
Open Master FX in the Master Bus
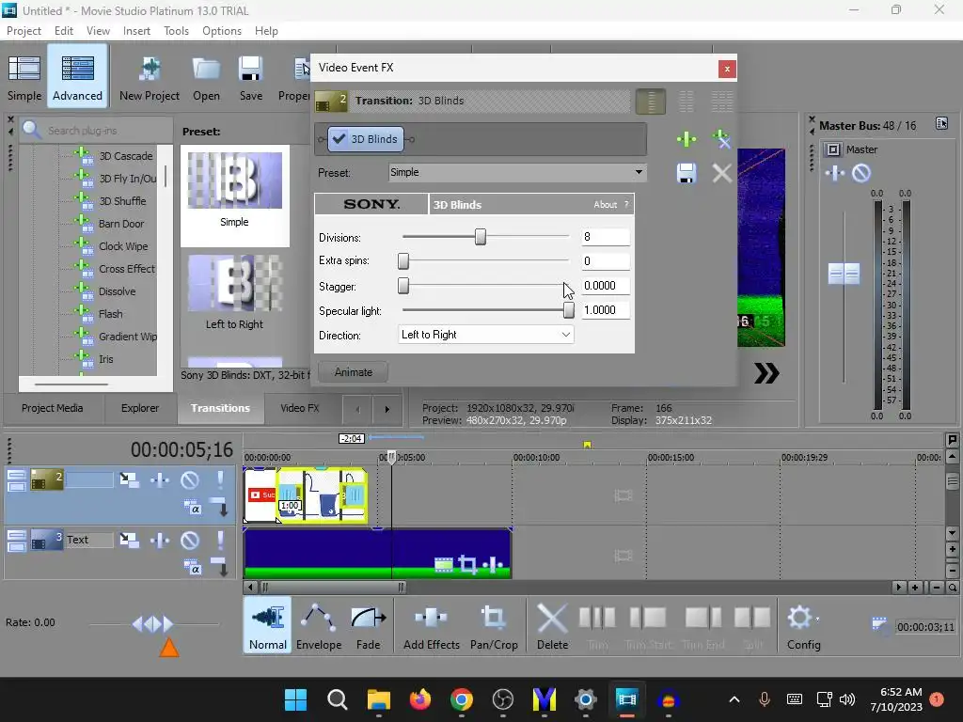pos(835,173)
